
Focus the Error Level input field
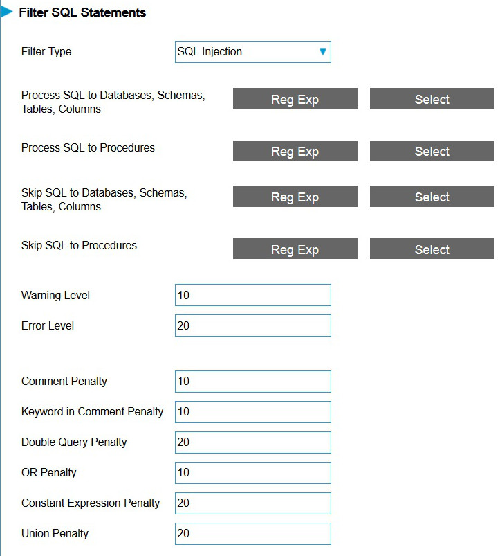point(252,325)
